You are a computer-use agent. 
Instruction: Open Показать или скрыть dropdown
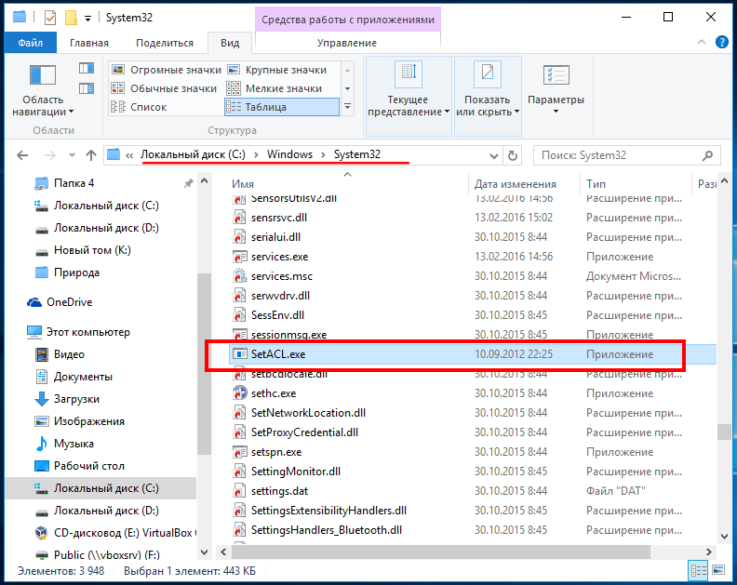(488, 96)
